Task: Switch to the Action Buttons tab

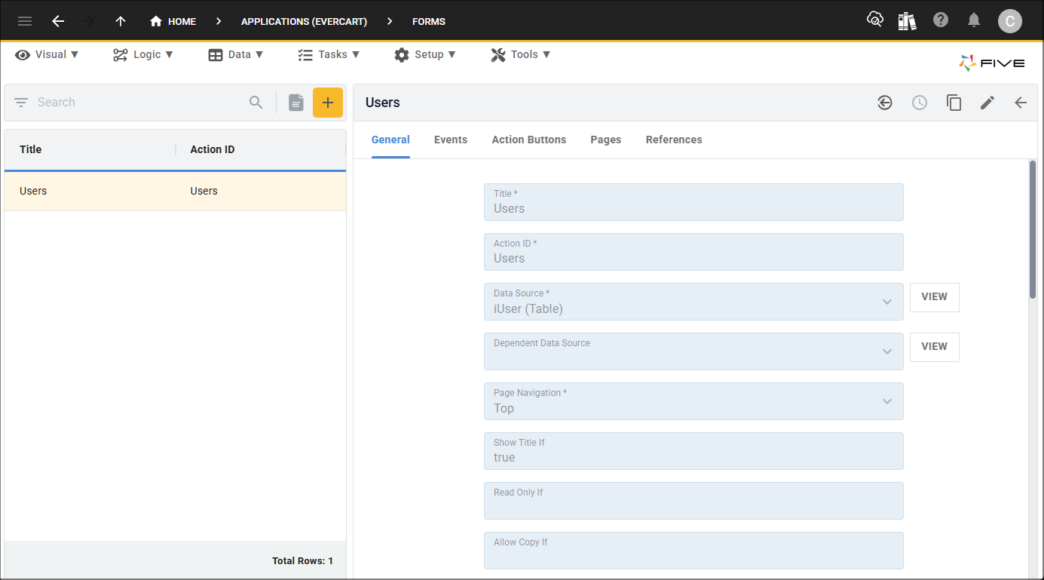Action: pyautogui.click(x=528, y=140)
